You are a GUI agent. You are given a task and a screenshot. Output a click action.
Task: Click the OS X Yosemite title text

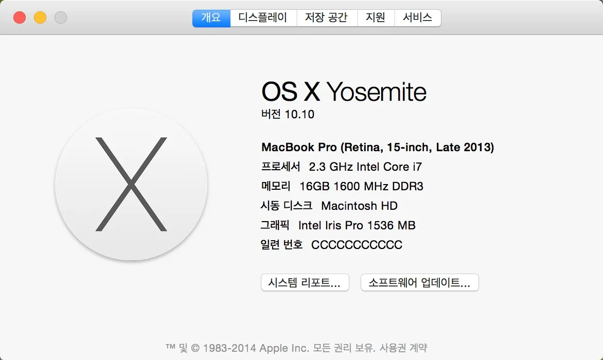tap(344, 93)
